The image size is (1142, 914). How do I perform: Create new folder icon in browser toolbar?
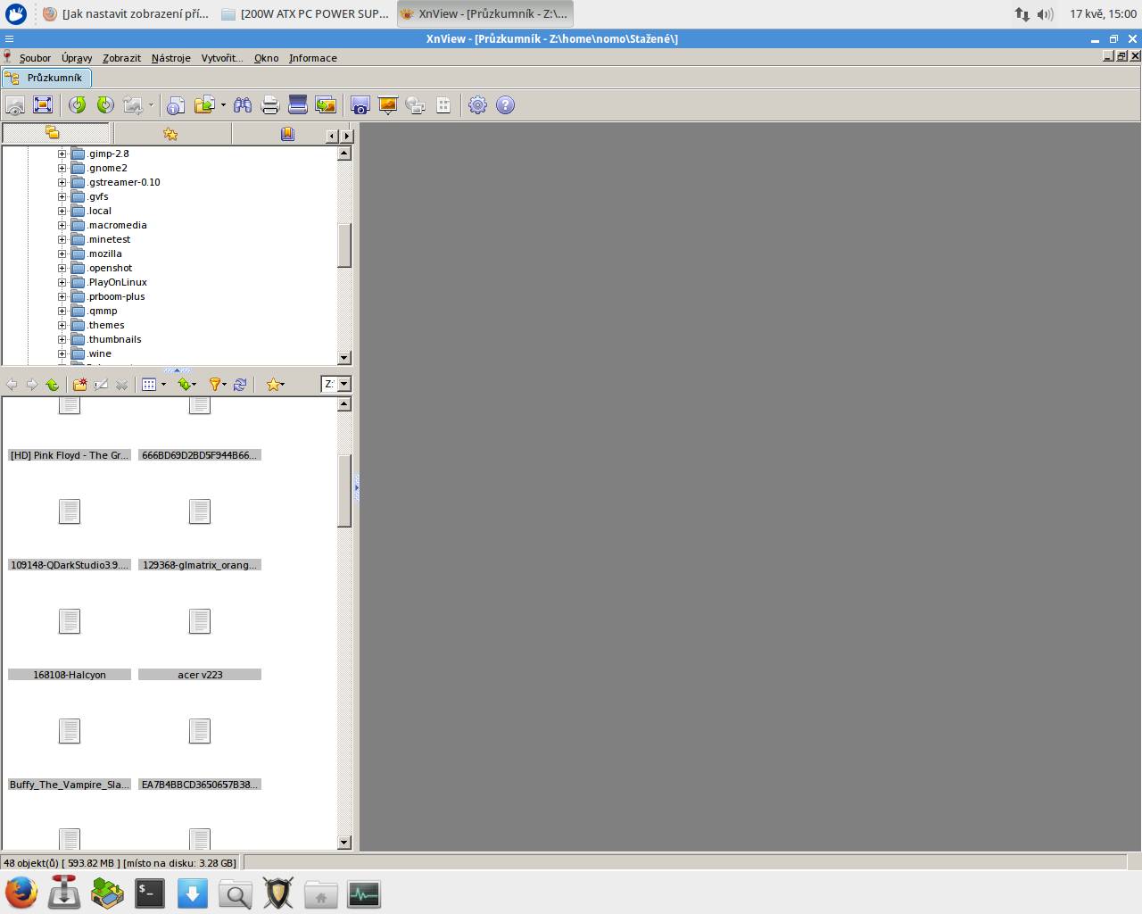80,385
